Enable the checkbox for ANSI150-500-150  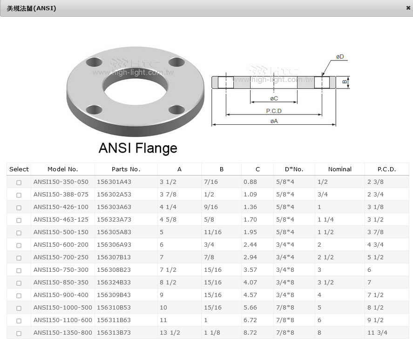(19, 233)
